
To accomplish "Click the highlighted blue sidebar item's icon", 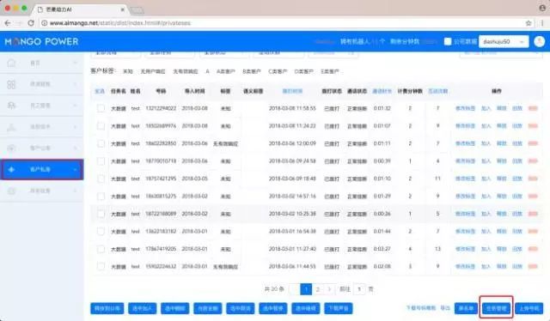I will [x=11, y=170].
